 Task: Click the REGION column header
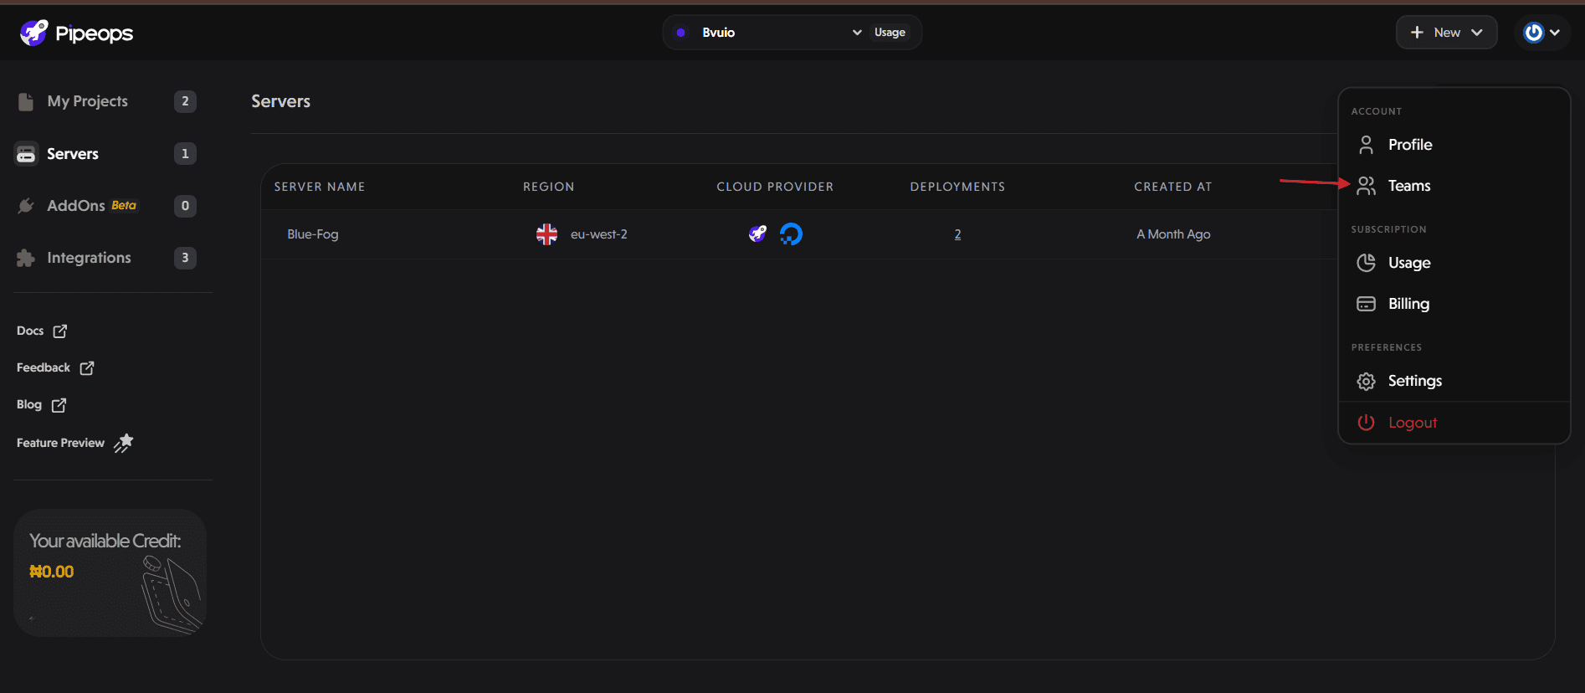point(549,187)
